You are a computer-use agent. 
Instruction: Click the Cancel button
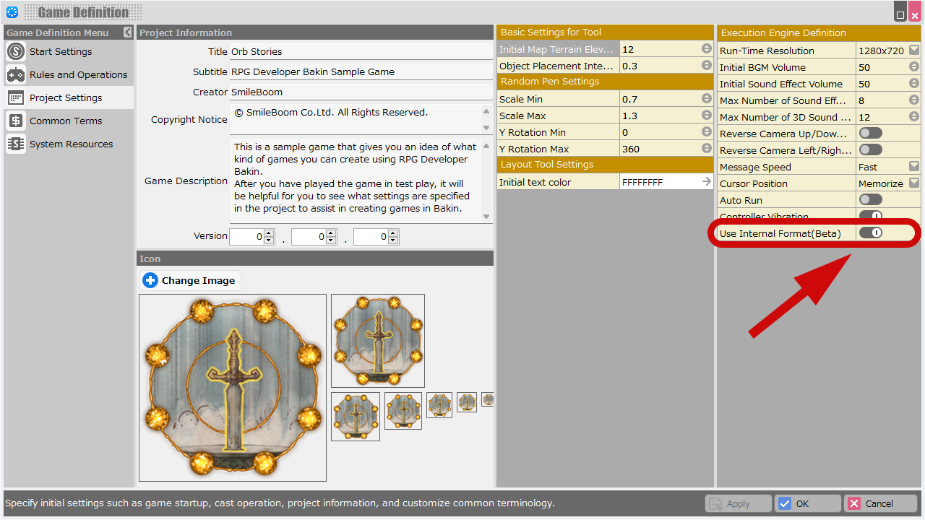pos(880,503)
